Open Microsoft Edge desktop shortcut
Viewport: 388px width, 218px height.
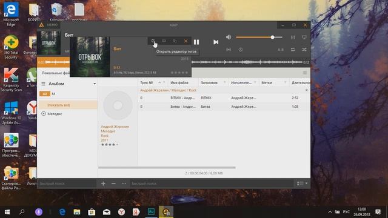coord(11,15)
